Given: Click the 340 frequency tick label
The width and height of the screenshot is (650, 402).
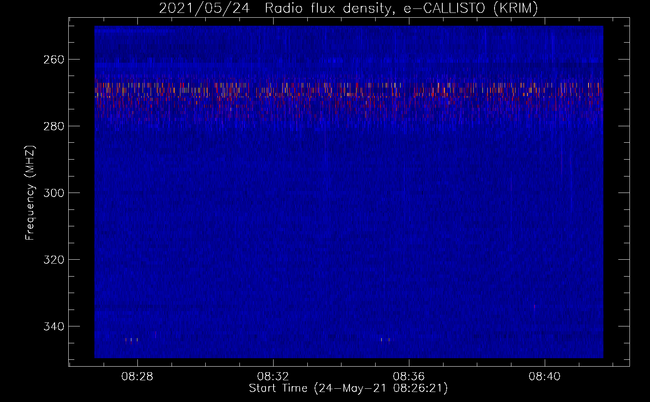Looking at the screenshot, I should (54, 326).
